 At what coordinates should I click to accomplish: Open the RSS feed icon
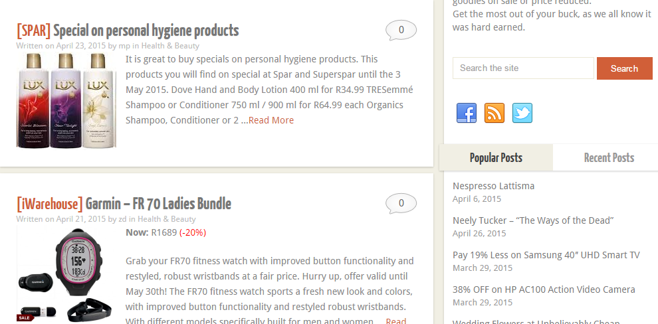494,113
